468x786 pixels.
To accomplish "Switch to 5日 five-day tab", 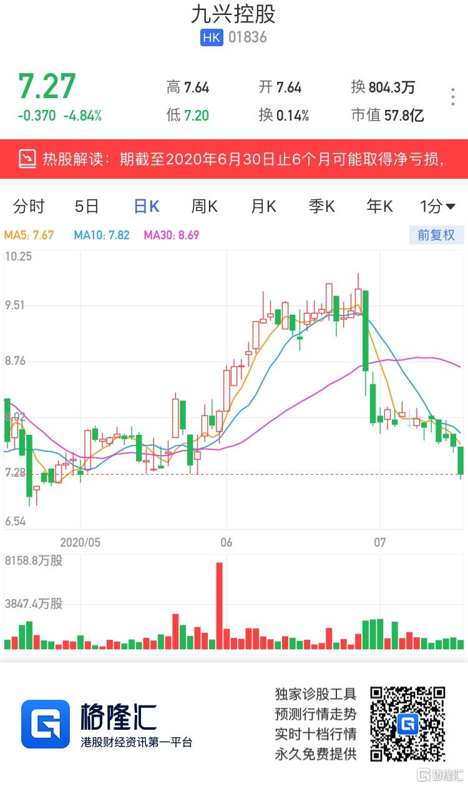I will pos(87,206).
